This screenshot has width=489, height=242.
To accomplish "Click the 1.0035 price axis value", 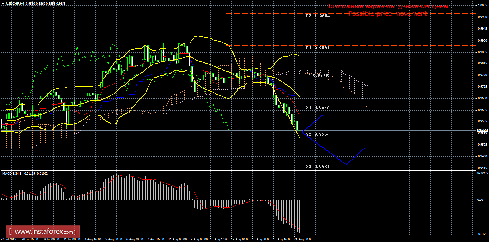I will [x=482, y=5].
